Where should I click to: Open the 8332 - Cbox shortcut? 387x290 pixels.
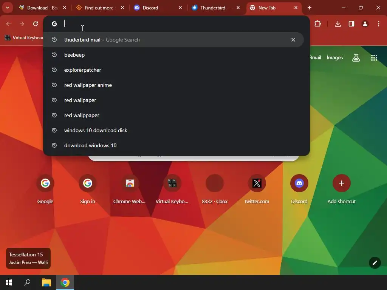[215, 190]
